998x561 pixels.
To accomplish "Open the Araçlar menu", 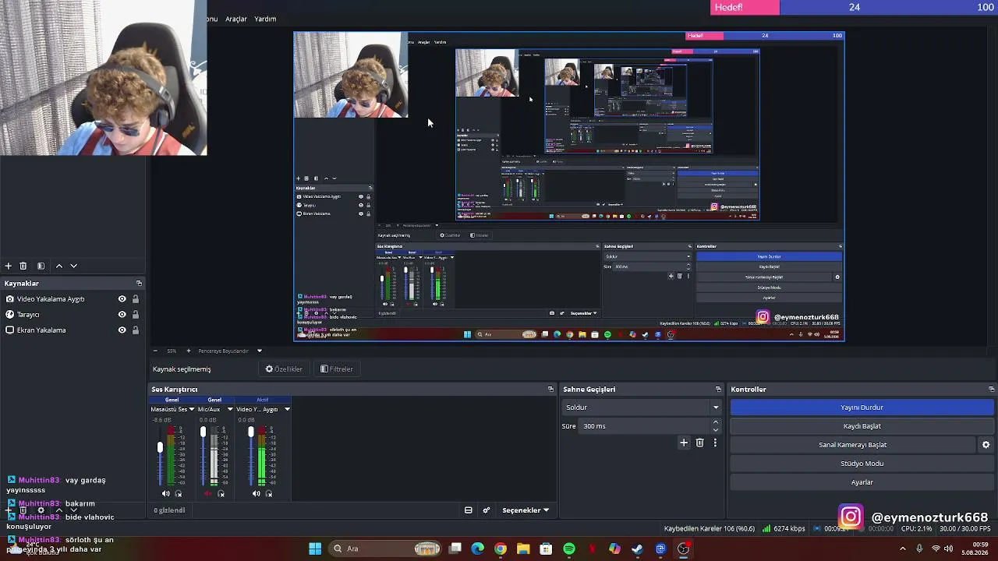I will click(x=236, y=19).
